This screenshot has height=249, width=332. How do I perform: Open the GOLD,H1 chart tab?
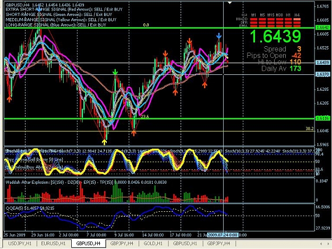153,244
